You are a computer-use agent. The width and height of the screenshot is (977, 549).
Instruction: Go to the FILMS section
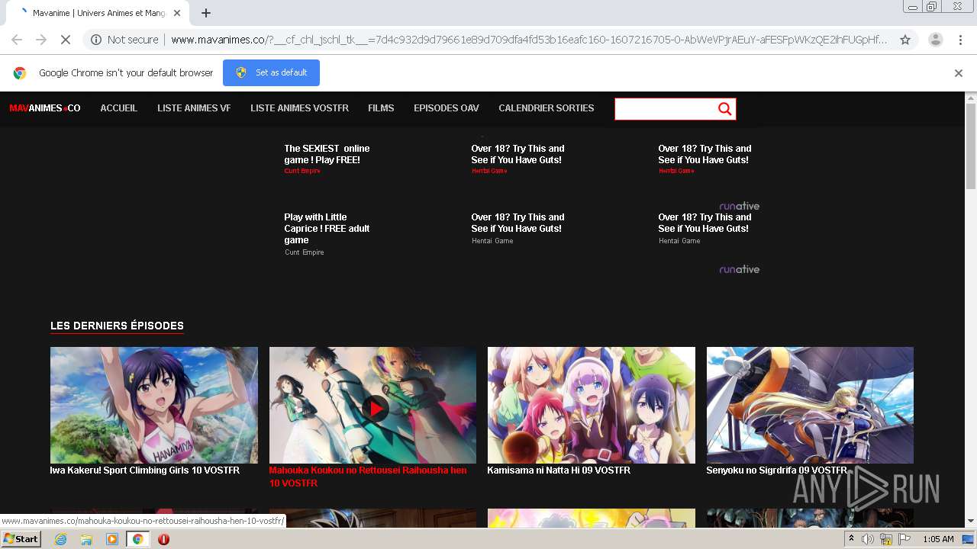tap(381, 108)
